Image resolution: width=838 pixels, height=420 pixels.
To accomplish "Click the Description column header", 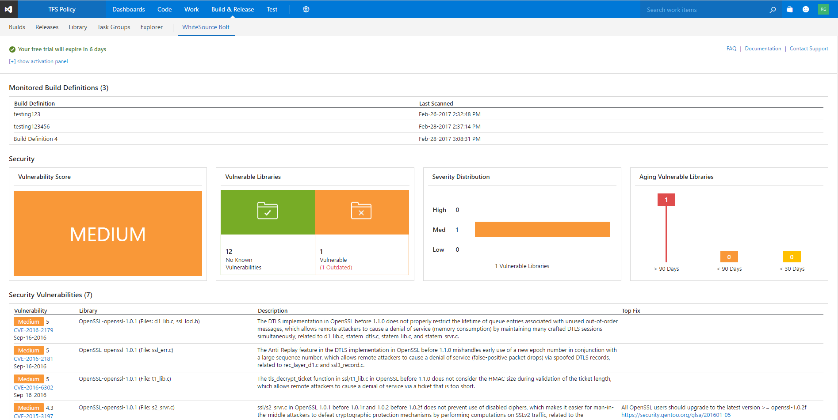I will (272, 310).
